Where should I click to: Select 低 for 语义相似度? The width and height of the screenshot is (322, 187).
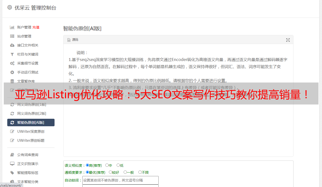[x=118, y=165]
